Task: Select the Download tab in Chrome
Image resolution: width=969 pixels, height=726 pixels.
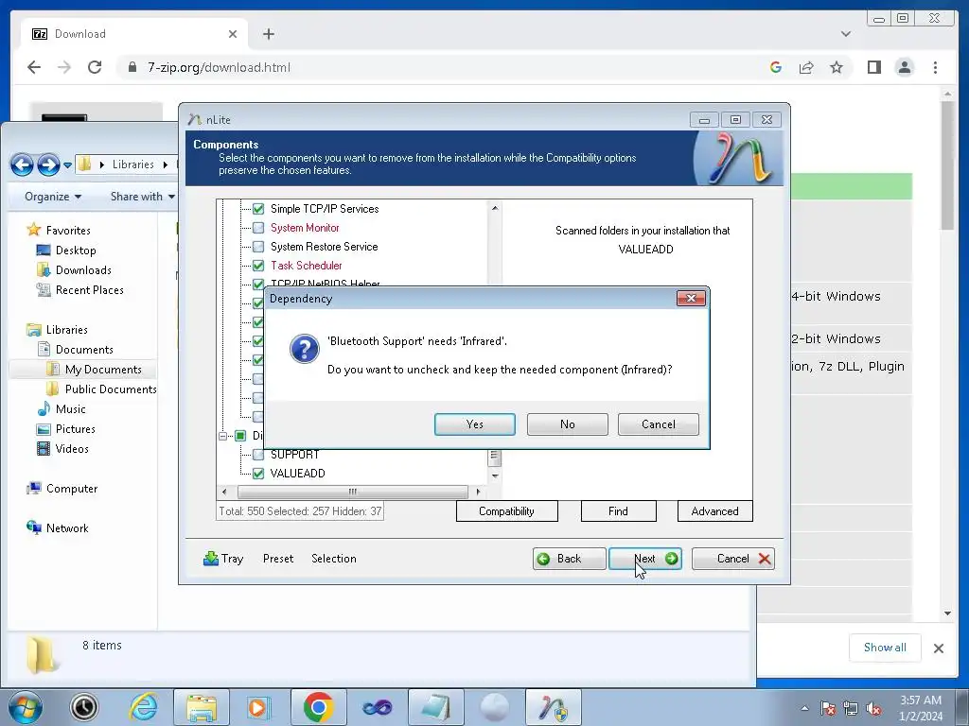Action: (134, 34)
